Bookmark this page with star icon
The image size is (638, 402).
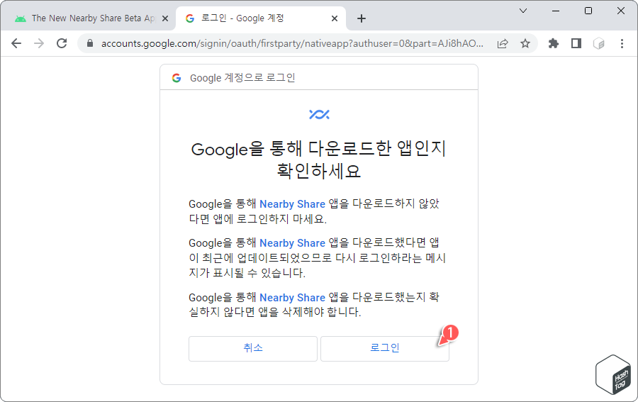pos(525,43)
